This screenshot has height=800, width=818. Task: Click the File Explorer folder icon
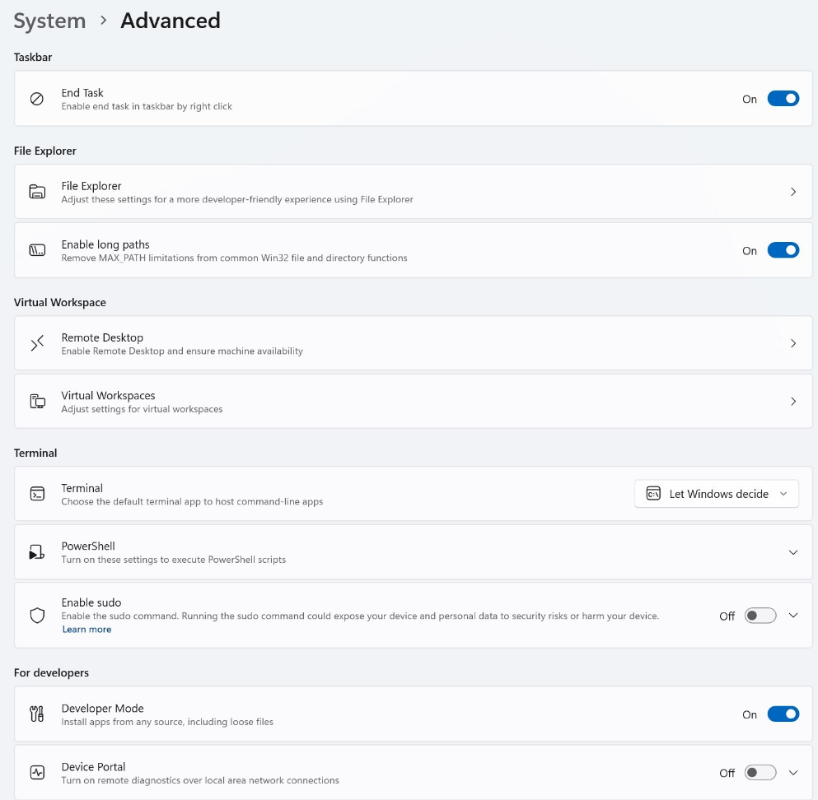pos(37,192)
